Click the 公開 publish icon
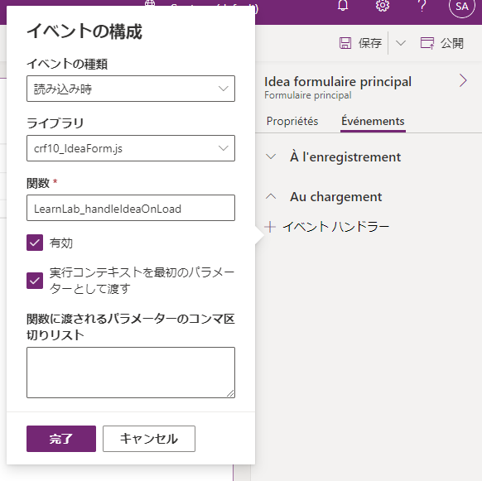Screen dimensions: 482x481 pos(427,43)
